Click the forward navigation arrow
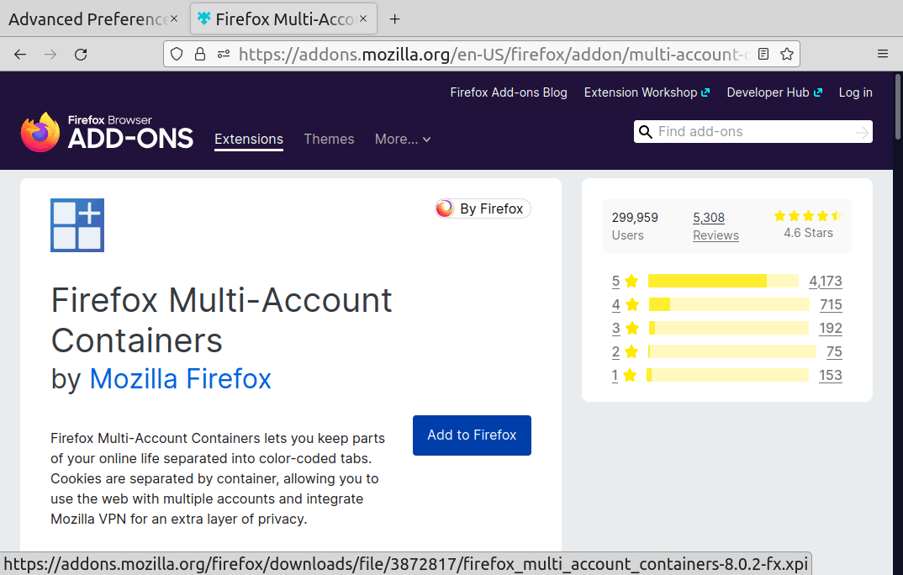903x575 pixels. (50, 54)
